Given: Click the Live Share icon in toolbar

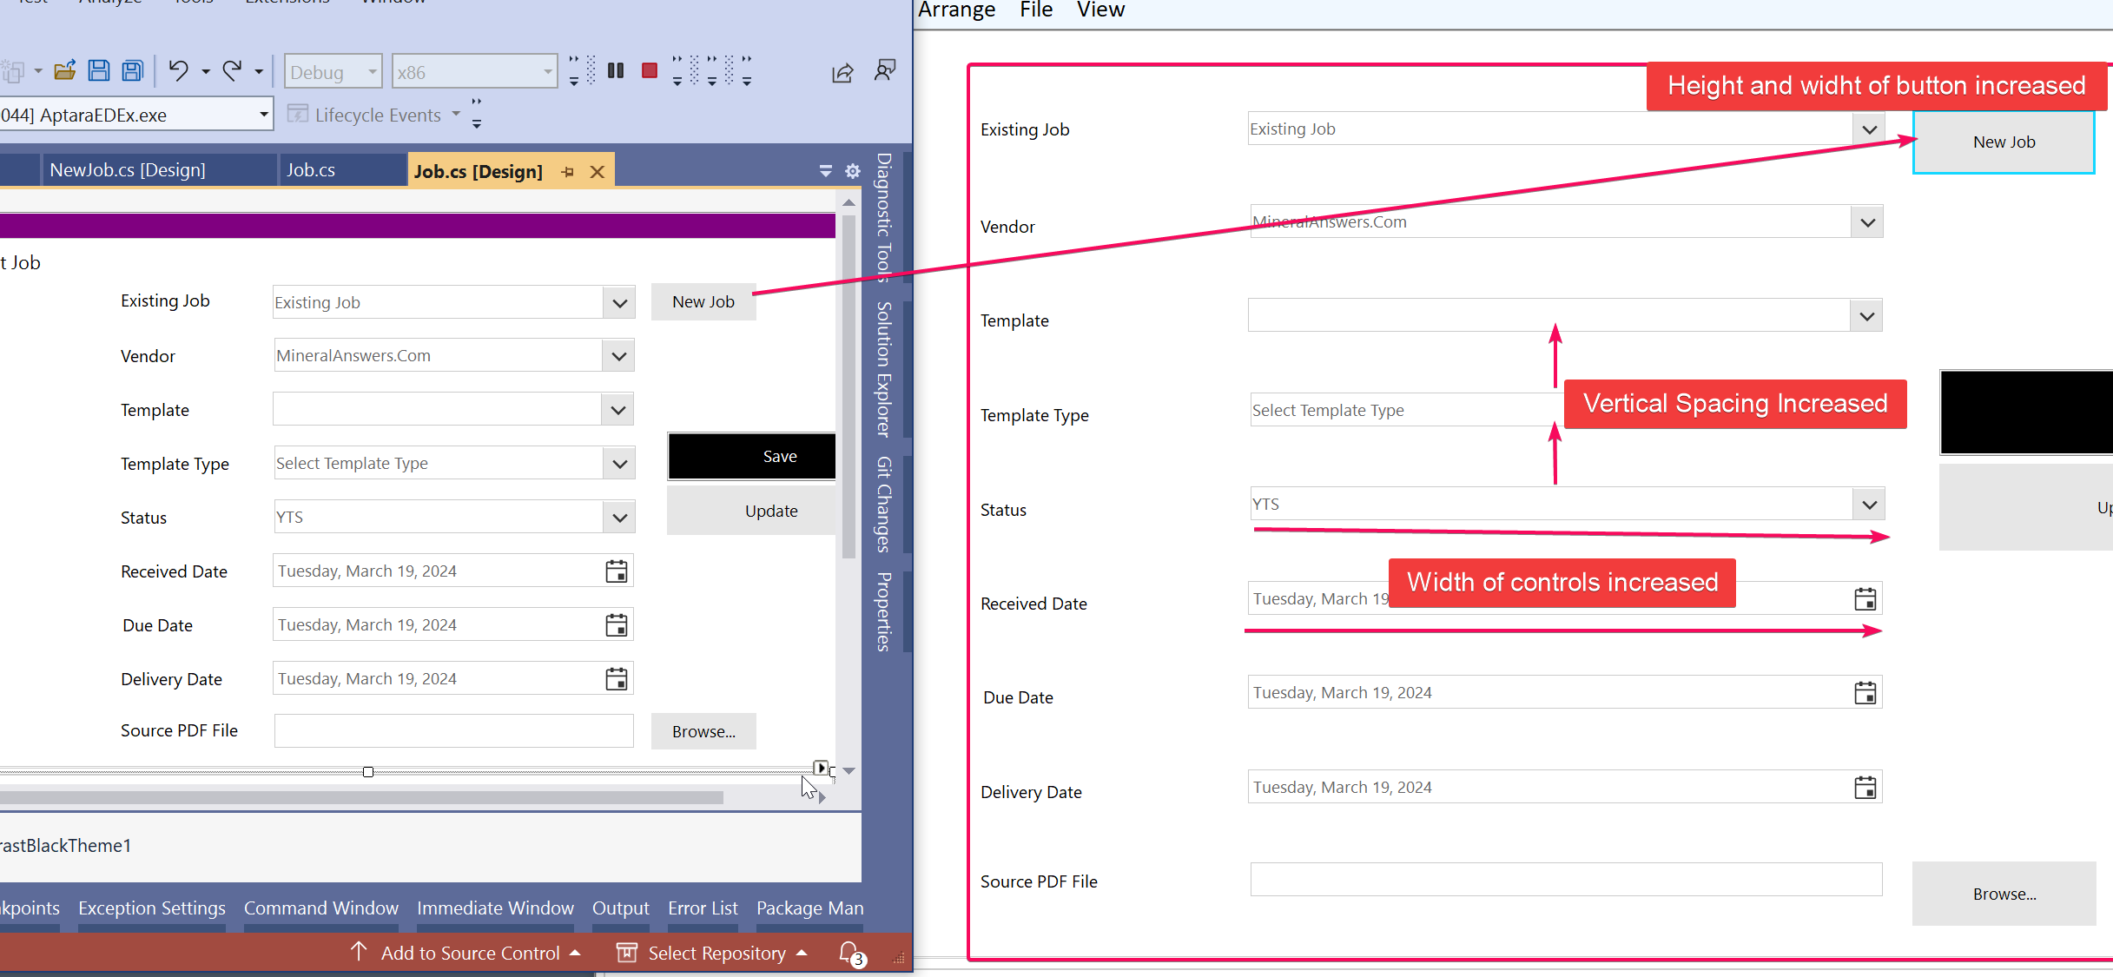Looking at the screenshot, I should (842, 73).
